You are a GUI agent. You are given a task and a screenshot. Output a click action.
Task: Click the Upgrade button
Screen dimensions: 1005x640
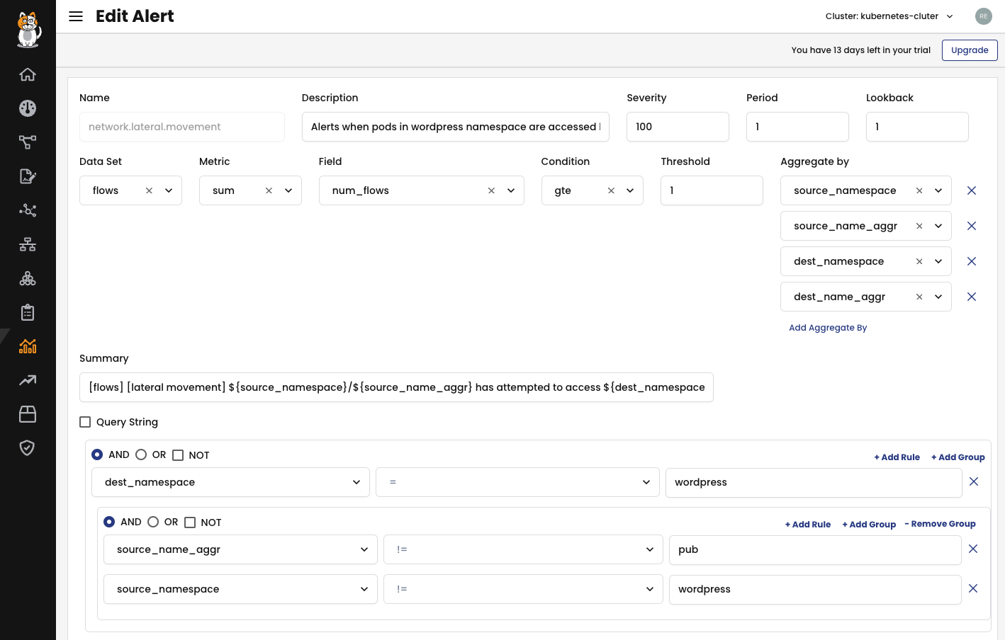970,50
